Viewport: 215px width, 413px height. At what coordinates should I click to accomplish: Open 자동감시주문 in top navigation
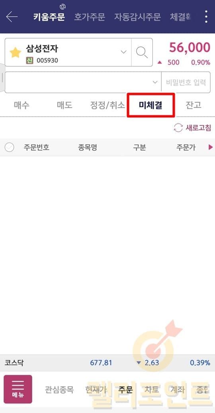[x=137, y=17]
